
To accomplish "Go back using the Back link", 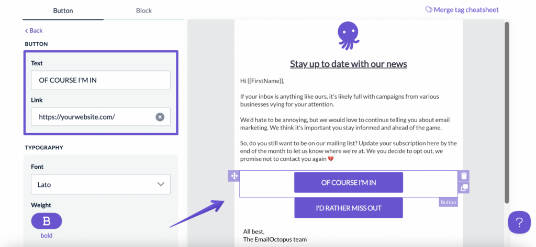I will pyautogui.click(x=34, y=31).
